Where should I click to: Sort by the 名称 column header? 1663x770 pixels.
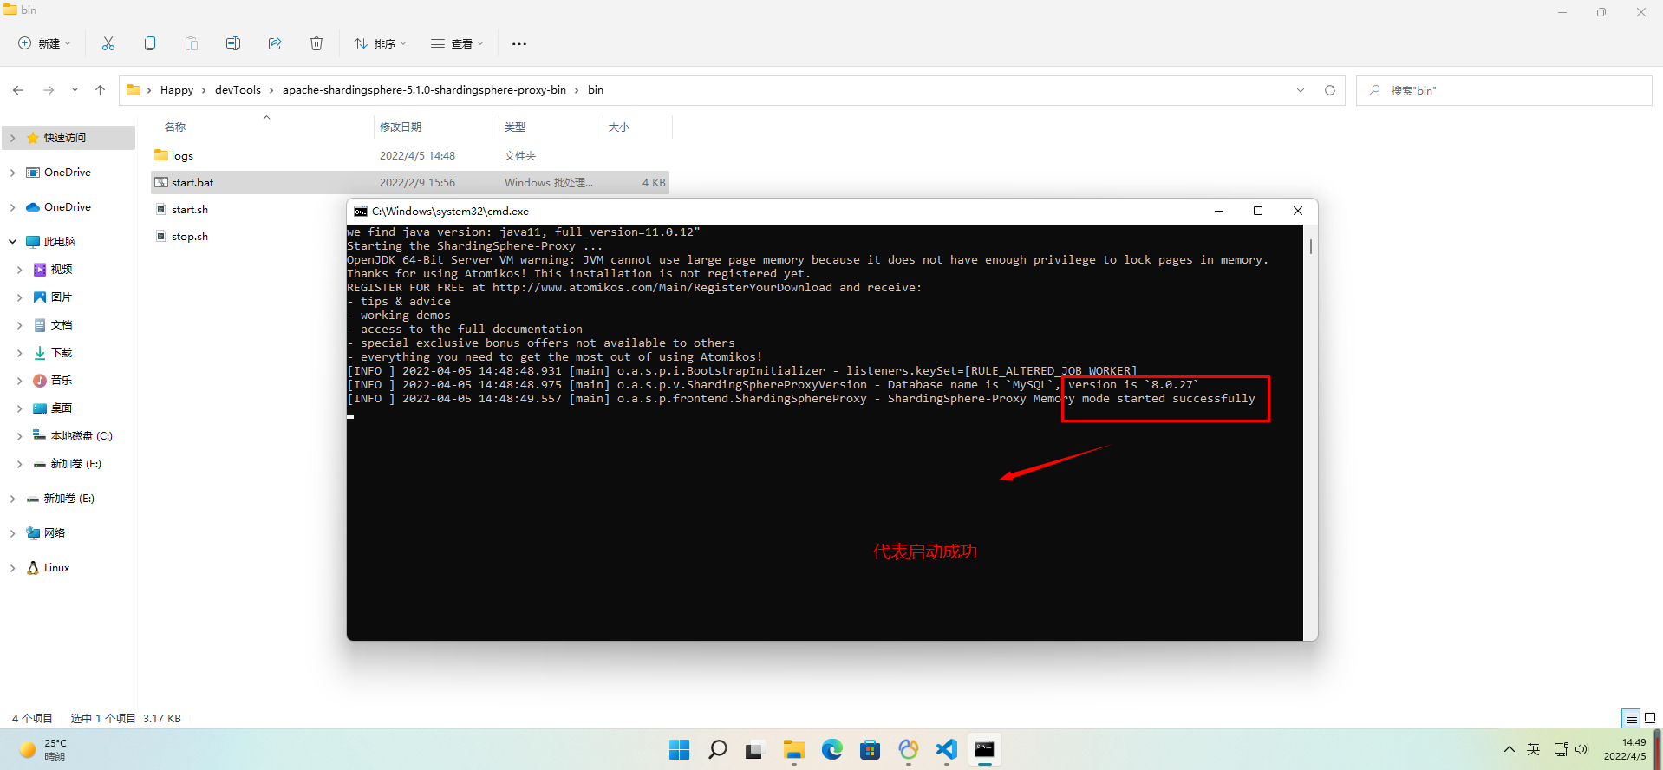(x=175, y=127)
